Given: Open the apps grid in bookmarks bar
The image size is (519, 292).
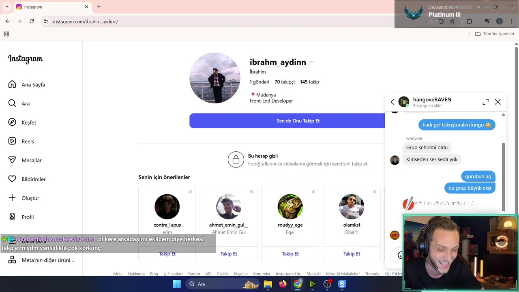Looking at the screenshot, I should [6, 34].
